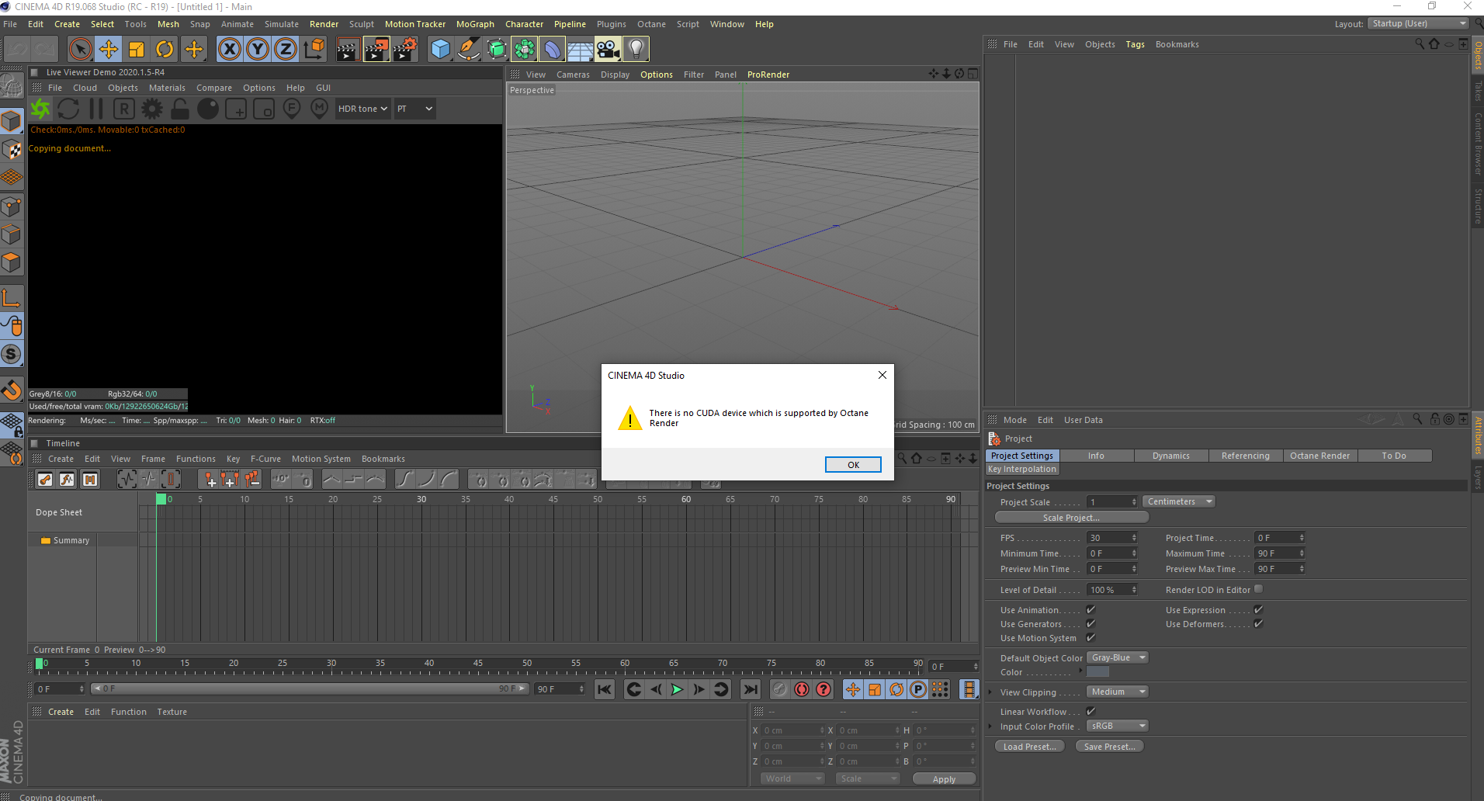Click the Octane send scene icon

40,109
